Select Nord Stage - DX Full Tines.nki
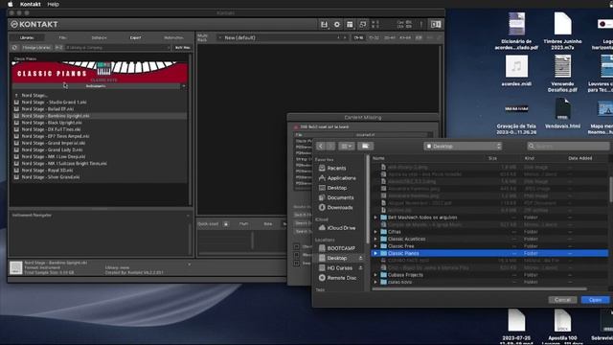The image size is (613, 345). (x=51, y=129)
